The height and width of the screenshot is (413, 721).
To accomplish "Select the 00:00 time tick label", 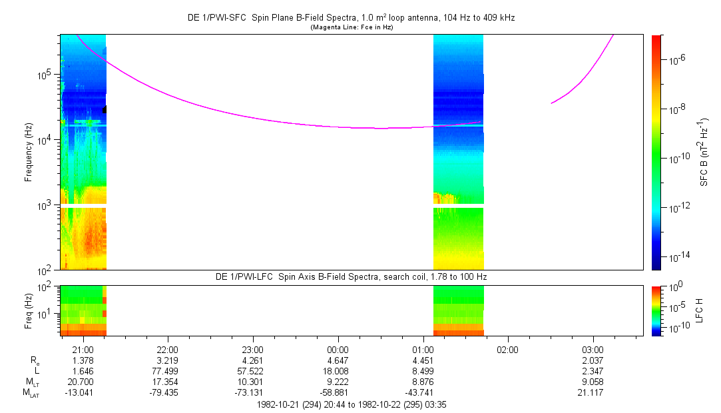I will (x=338, y=349).
